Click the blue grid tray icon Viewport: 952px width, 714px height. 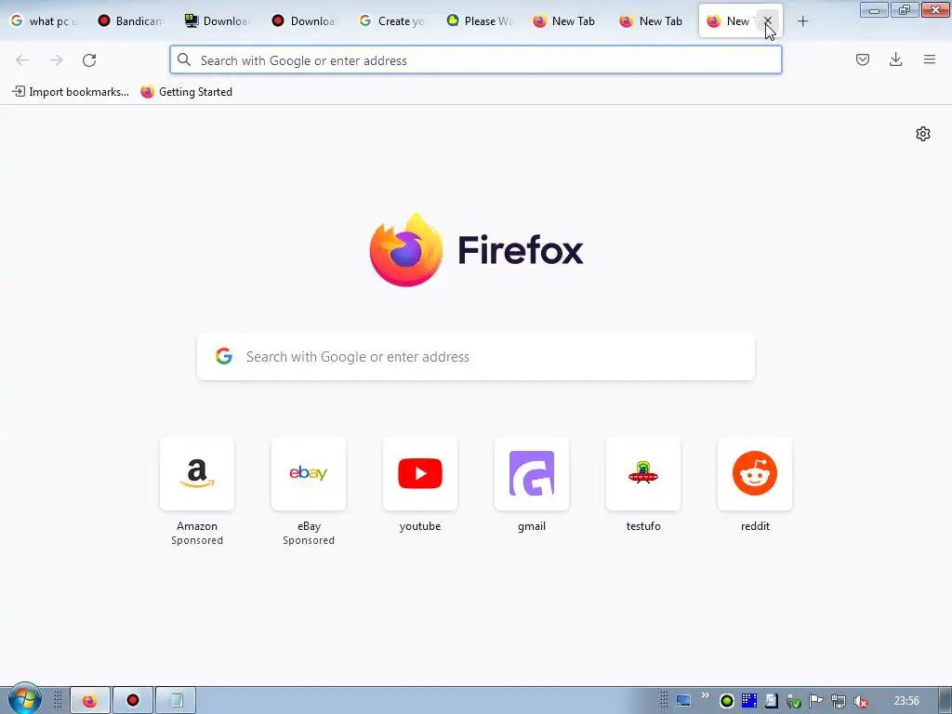pyautogui.click(x=749, y=701)
